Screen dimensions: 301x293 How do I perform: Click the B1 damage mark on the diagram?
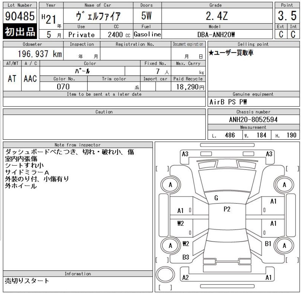point(268,244)
